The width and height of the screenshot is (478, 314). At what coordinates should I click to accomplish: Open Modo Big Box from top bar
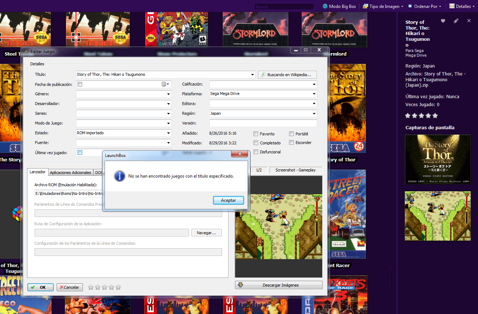tap(339, 6)
